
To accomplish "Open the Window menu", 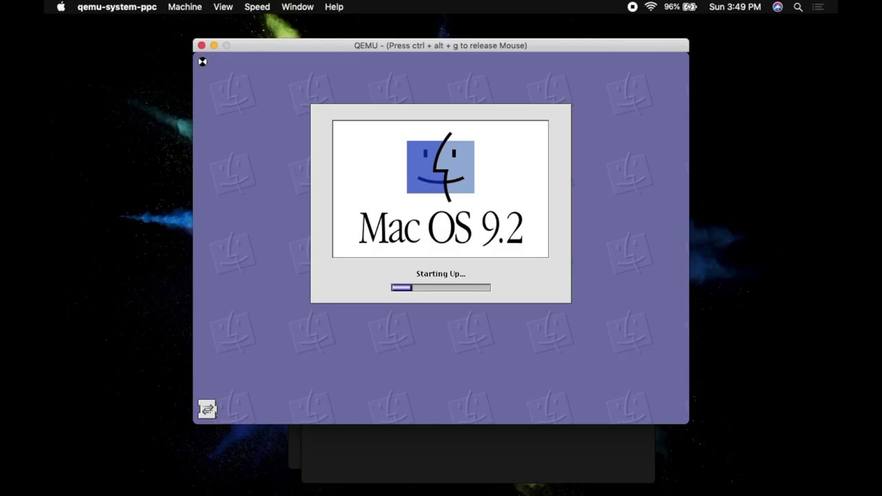I will (x=298, y=7).
